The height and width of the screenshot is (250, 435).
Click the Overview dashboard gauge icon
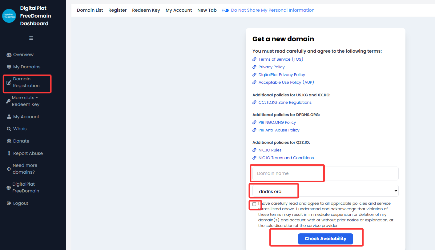[x=9, y=54]
